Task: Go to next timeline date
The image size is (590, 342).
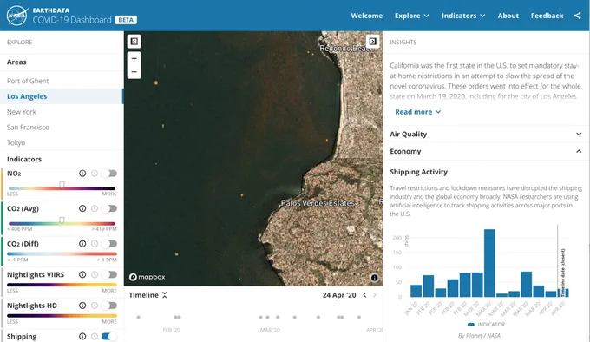Action: 375,295
